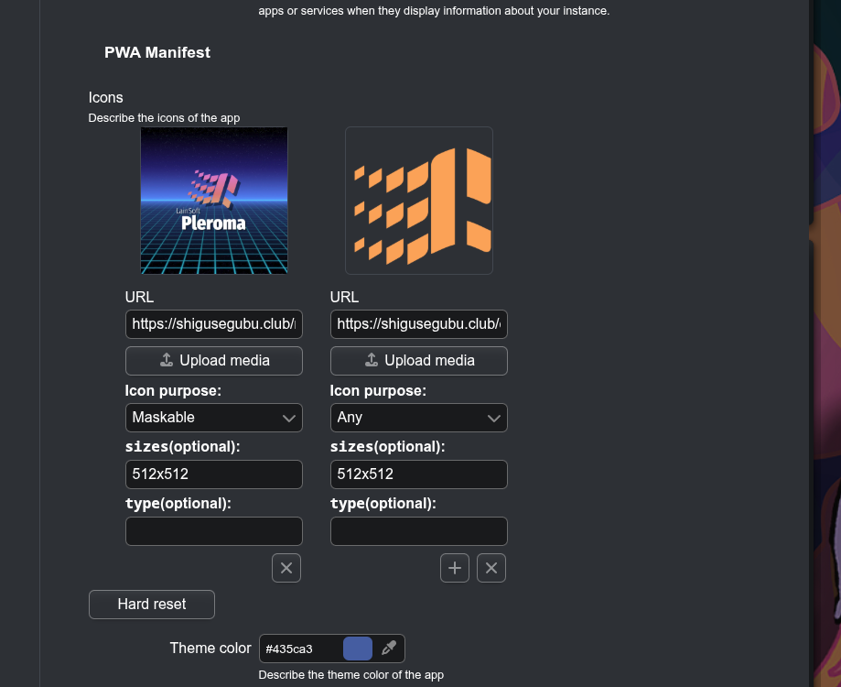
Task: Focus the second icon's sizes field
Action: (x=419, y=474)
